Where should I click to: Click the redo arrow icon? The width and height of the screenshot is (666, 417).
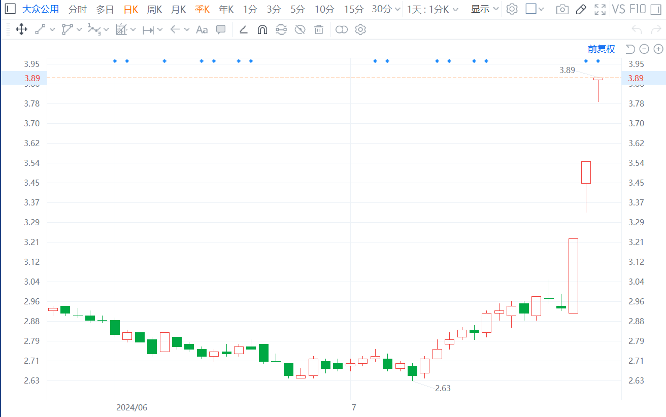pos(655,29)
